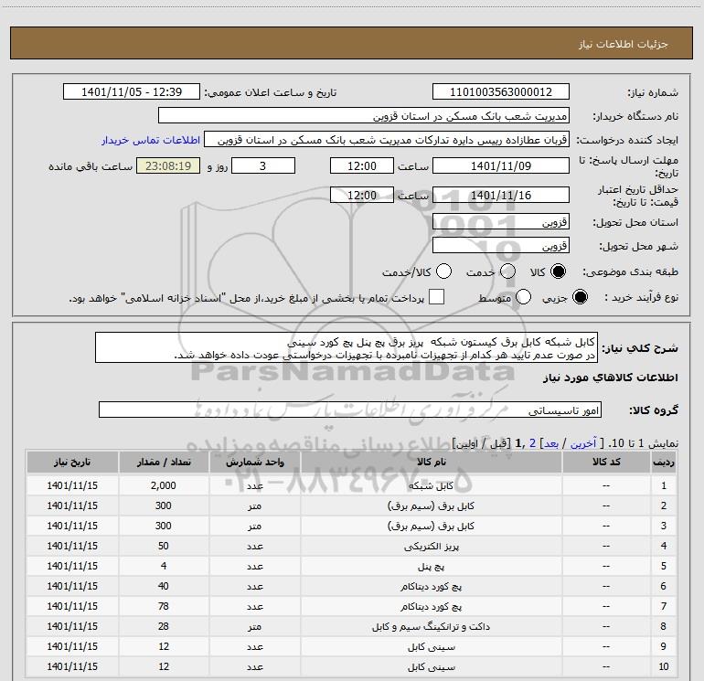
Task: Click the کد کالا column header
Action: click(x=606, y=462)
